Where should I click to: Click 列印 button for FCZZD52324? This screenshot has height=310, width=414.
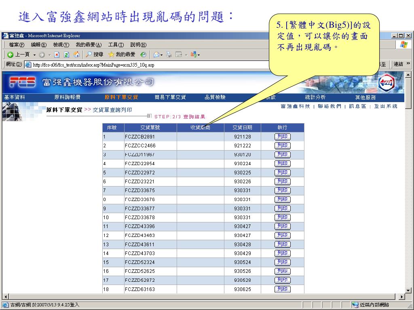pyautogui.click(x=282, y=262)
